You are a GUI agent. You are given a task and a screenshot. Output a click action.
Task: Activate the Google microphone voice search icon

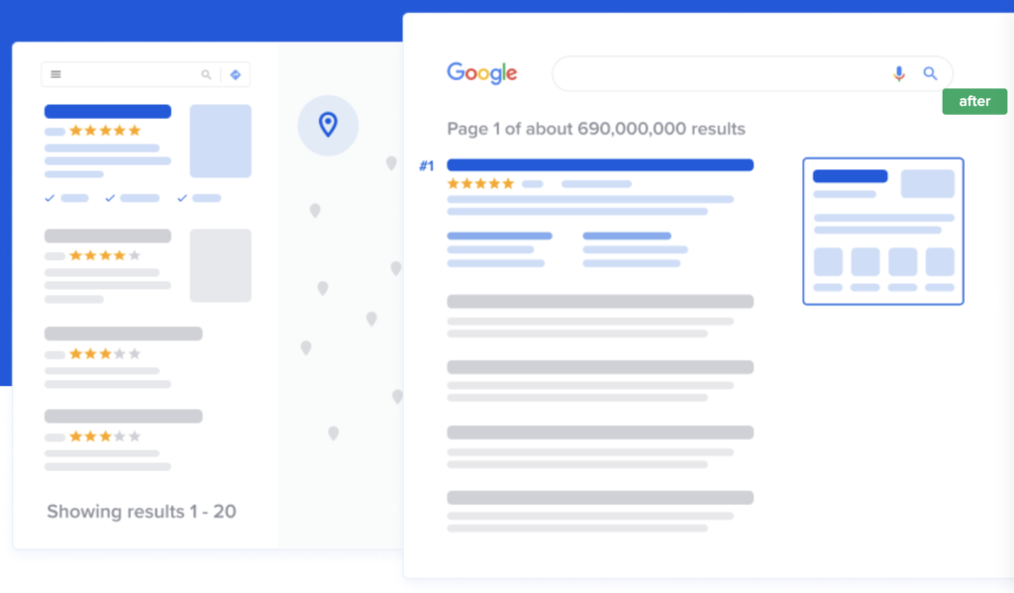(899, 73)
